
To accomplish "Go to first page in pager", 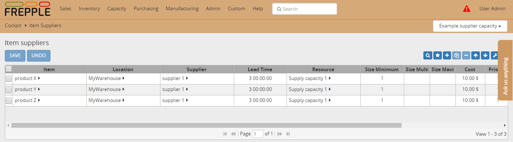I will pos(225,134).
